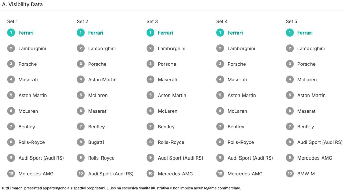Click the number 8 badge beside Bugatti
The height and width of the screenshot is (191, 344).
point(81,142)
